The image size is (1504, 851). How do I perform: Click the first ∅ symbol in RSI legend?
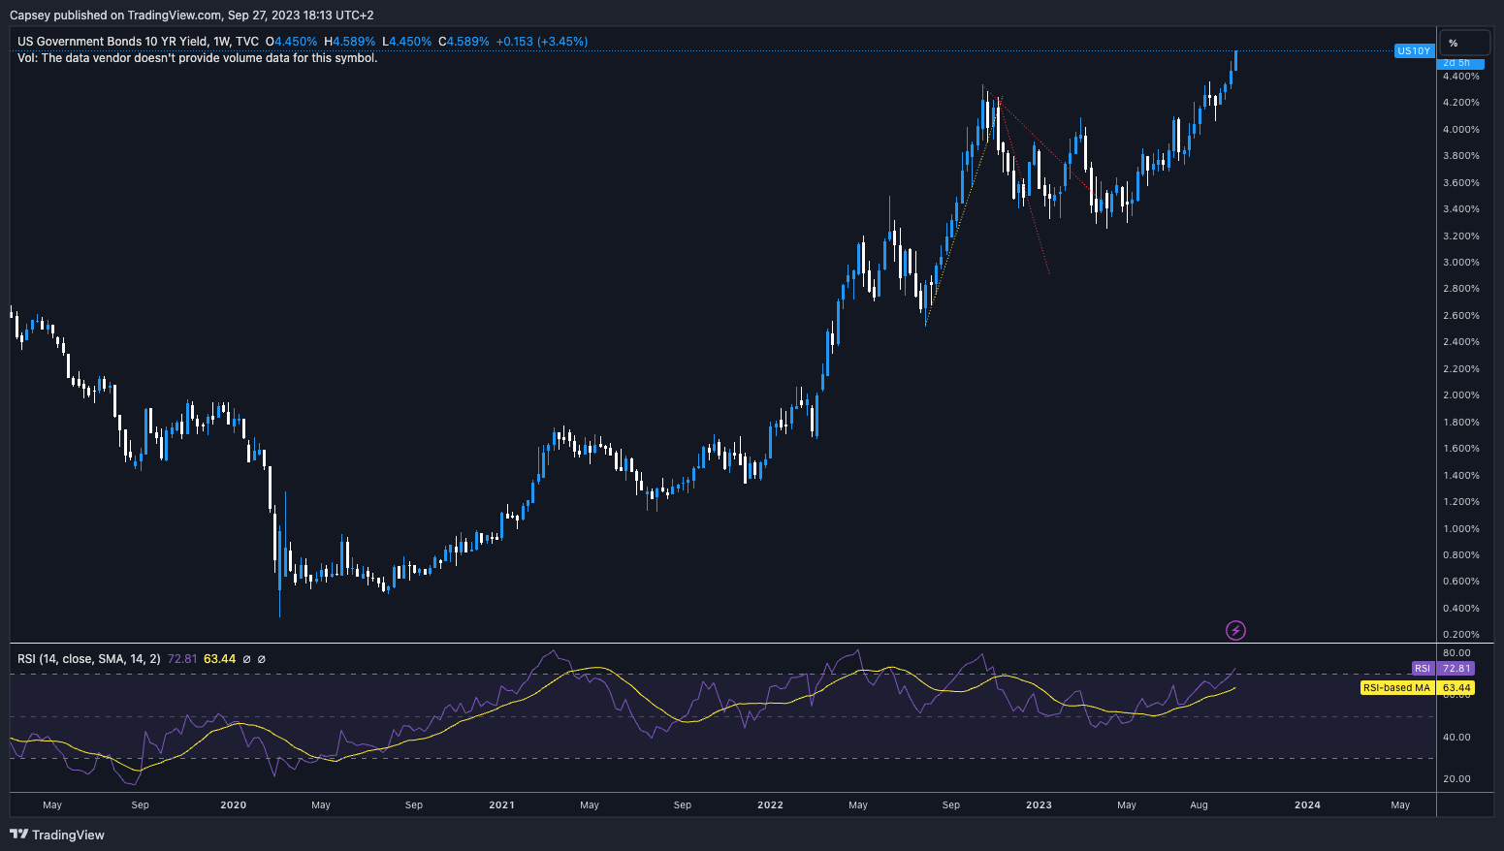(246, 659)
